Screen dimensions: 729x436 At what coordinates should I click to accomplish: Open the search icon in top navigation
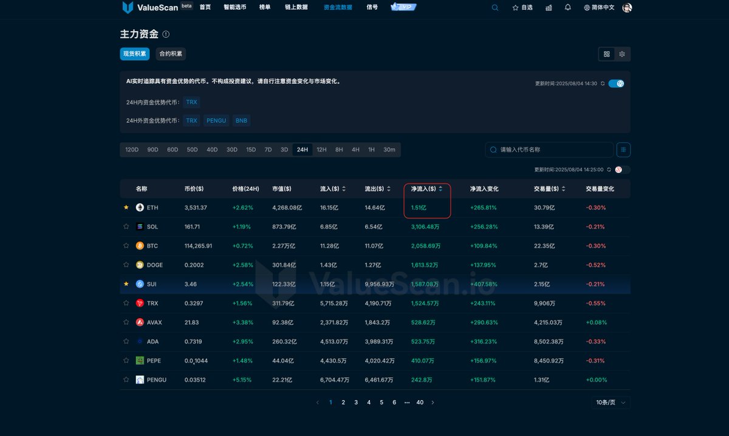click(x=495, y=8)
